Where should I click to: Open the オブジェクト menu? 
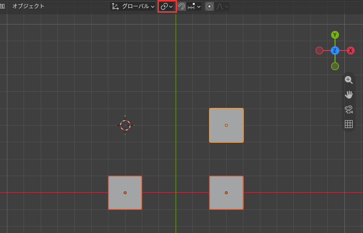coord(28,6)
